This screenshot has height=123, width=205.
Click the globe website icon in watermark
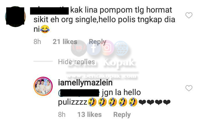(x=121, y=48)
